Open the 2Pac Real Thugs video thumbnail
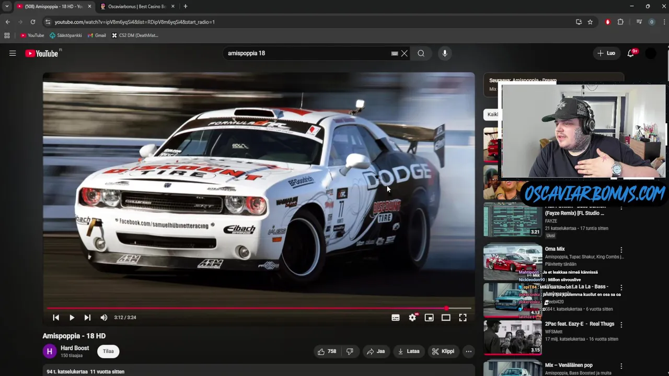Image resolution: width=669 pixels, height=376 pixels. (x=513, y=337)
